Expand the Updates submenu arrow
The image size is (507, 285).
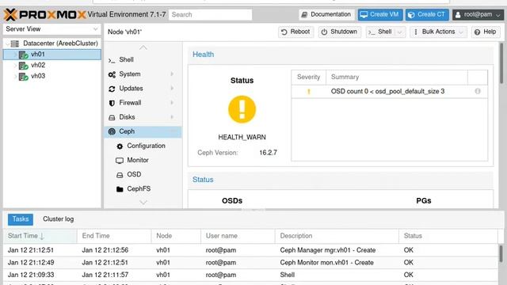[x=172, y=88]
